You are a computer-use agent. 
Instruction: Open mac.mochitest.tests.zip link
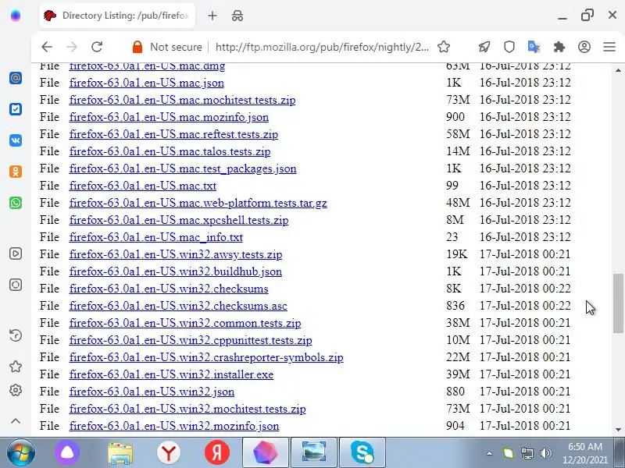coord(183,100)
